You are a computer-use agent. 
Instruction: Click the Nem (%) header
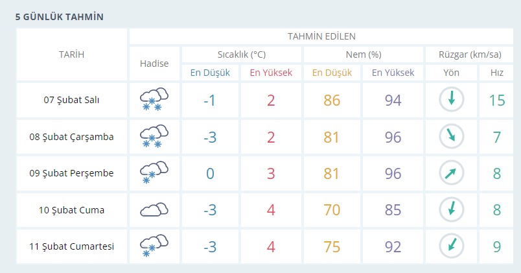tap(364, 54)
